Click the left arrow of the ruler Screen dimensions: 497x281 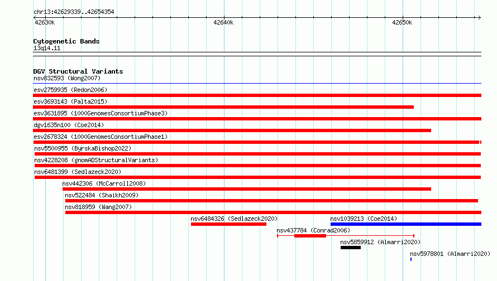tap(35, 17)
